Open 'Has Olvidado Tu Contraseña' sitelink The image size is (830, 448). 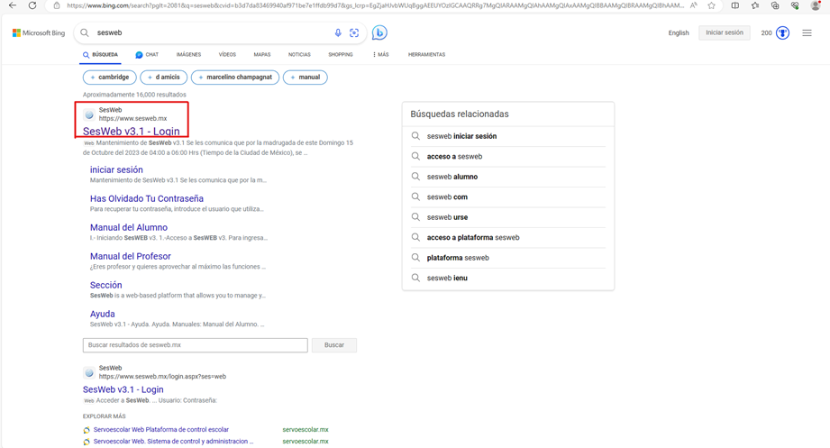[147, 198]
